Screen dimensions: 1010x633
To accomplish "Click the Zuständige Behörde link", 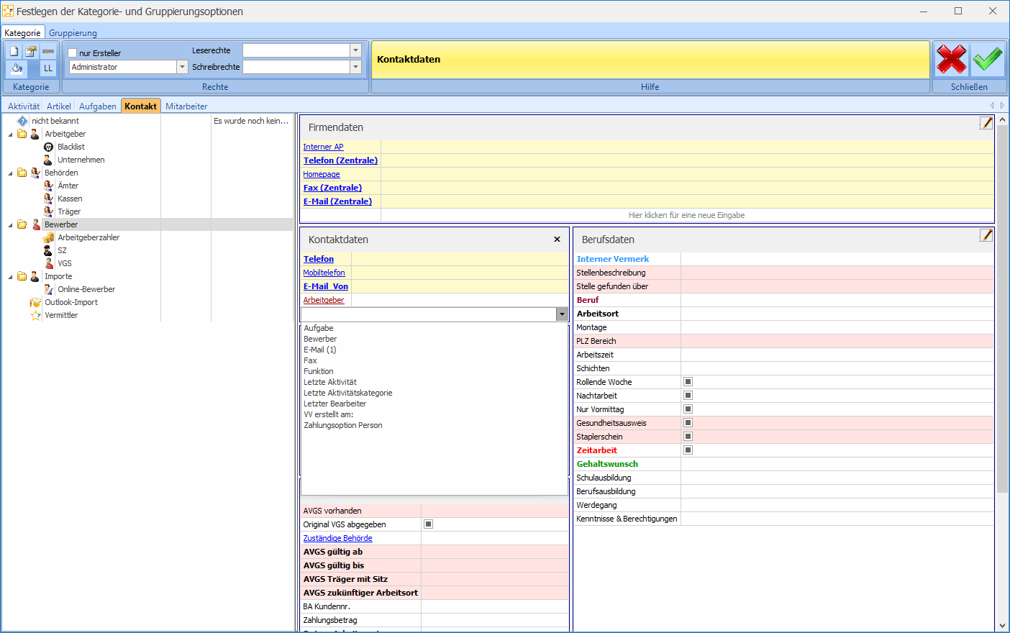I will (337, 538).
